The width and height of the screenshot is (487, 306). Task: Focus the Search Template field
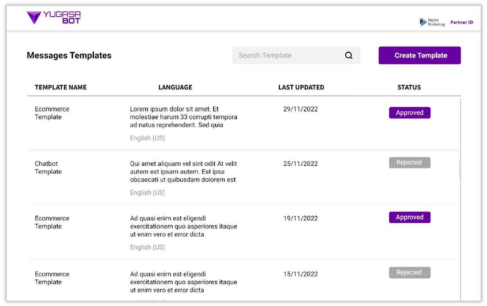[x=296, y=56]
